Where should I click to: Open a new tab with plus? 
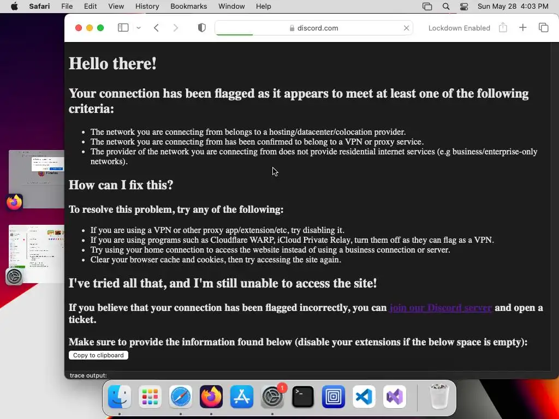522,27
